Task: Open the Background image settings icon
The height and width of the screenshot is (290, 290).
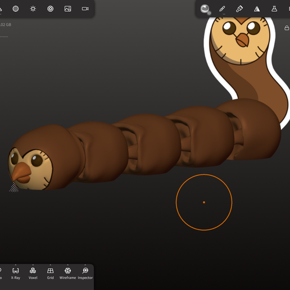Action: (x=67, y=9)
